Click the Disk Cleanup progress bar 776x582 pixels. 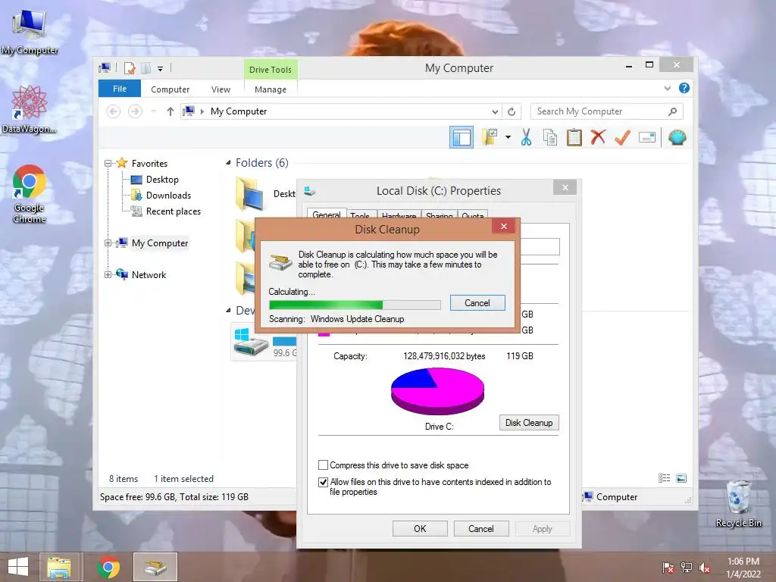[355, 305]
